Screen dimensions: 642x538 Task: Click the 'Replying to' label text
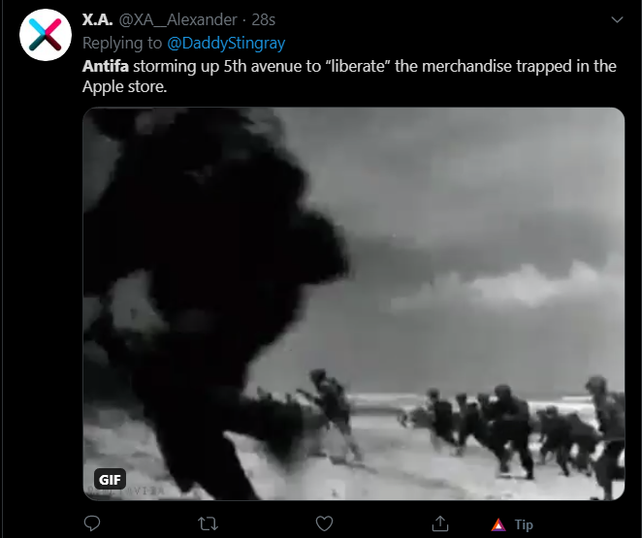122,43
